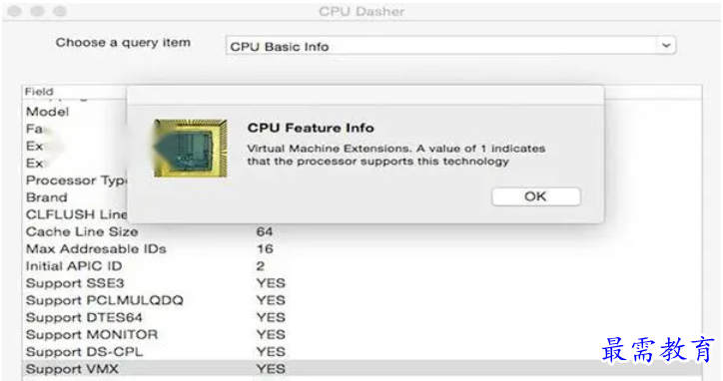Select the Support SSE3 row
Image resolution: width=723 pixels, height=381 pixels.
pos(361,283)
